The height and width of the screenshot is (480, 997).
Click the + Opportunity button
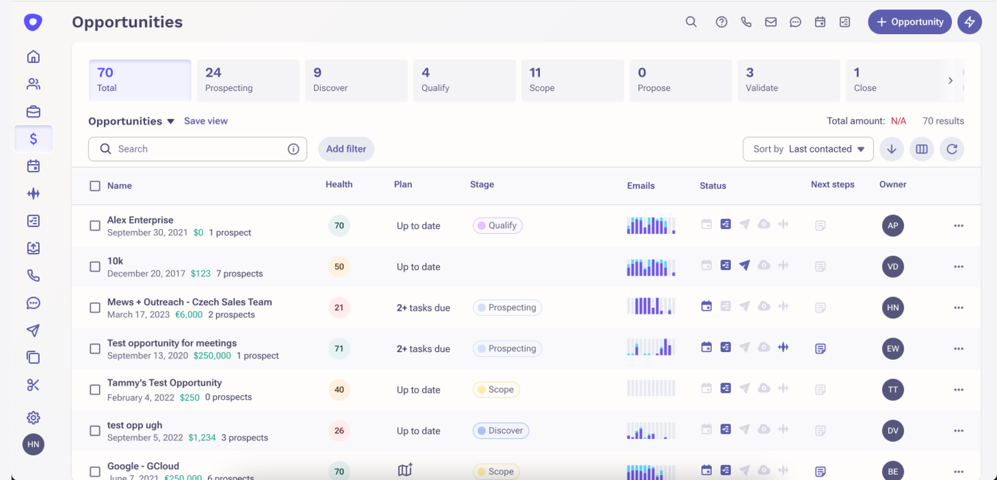[x=909, y=22]
